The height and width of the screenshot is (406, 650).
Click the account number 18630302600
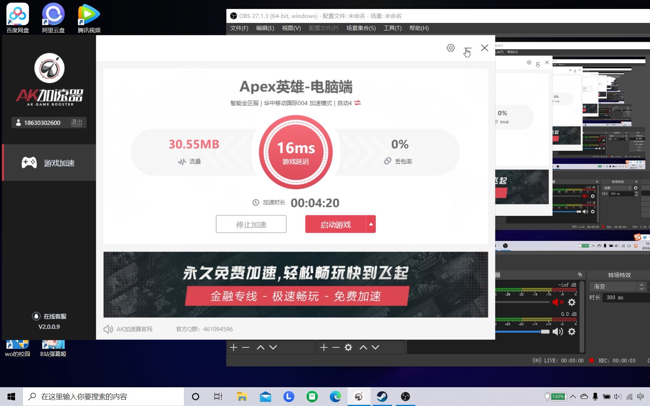[42, 123]
